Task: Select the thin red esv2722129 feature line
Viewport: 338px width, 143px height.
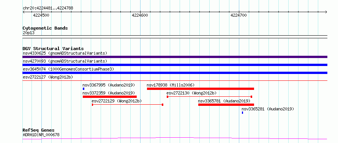Action: [x=128, y=105]
